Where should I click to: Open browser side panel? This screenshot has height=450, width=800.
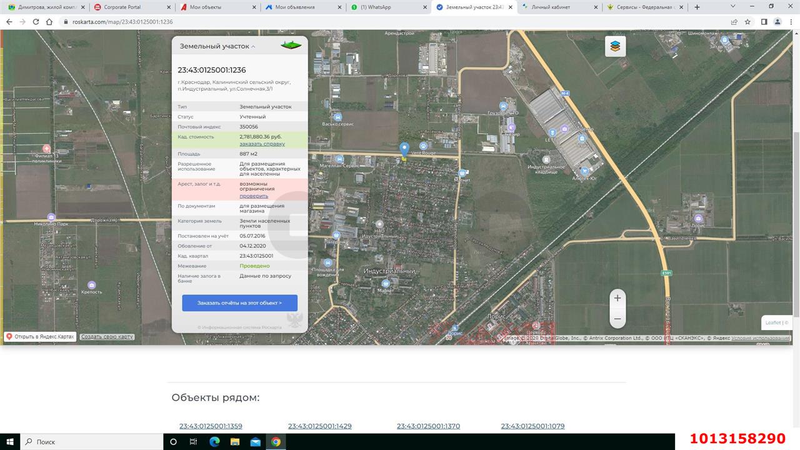tap(764, 21)
